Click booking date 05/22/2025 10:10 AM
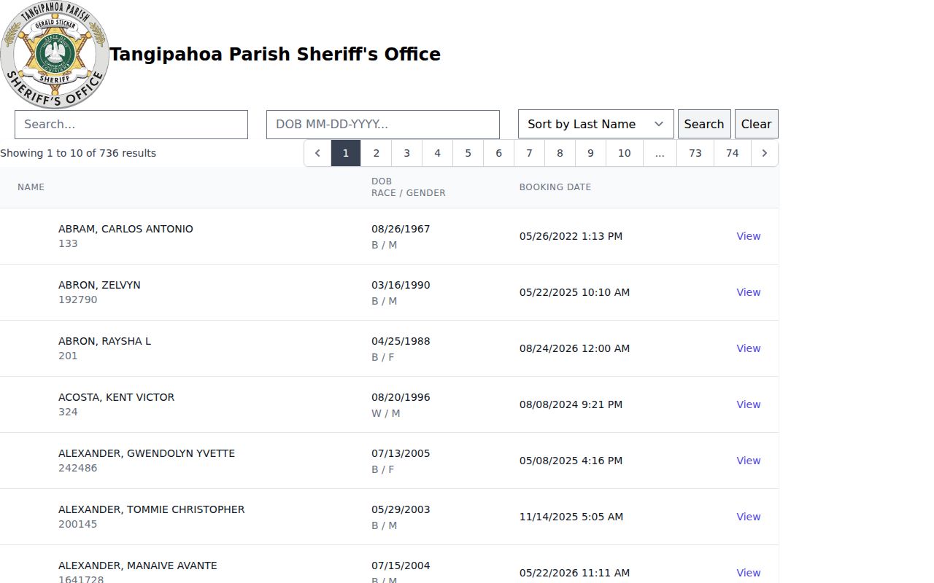Screen dimensions: 934x583 click(574, 292)
